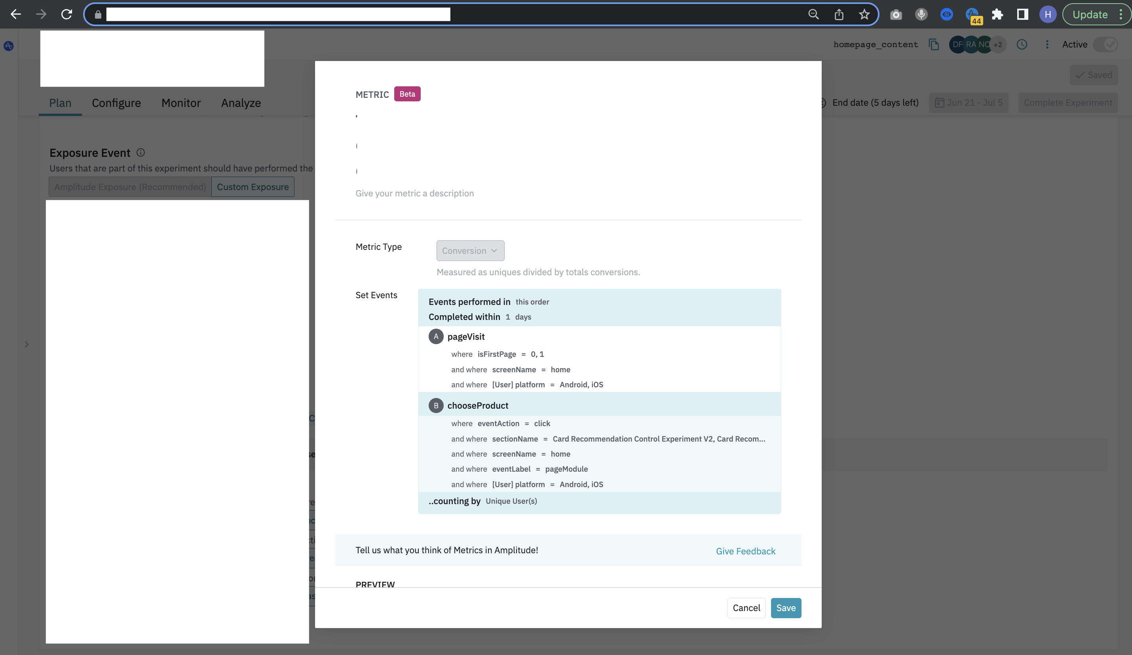This screenshot has width=1132, height=655.
Task: Toggle the Active experiment switch
Action: [1105, 44]
